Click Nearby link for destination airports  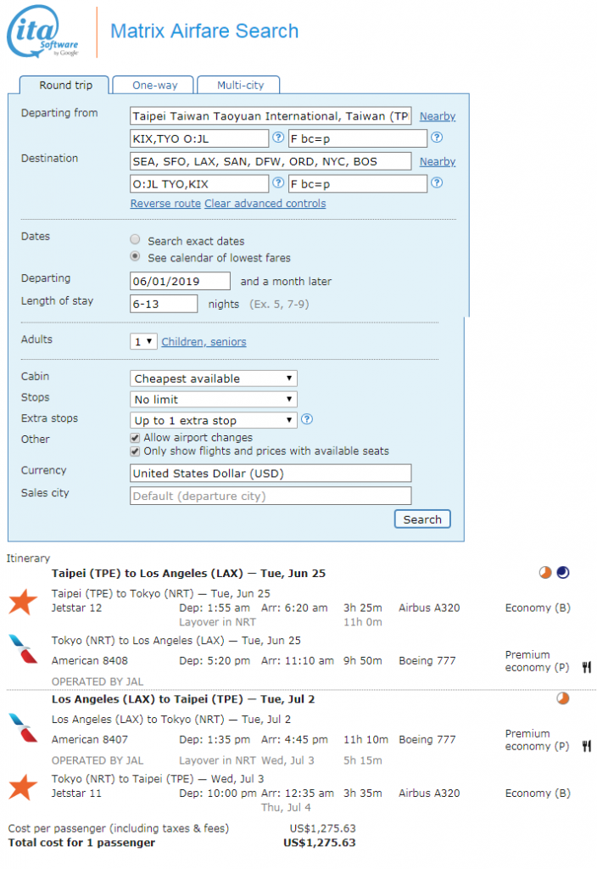click(437, 162)
